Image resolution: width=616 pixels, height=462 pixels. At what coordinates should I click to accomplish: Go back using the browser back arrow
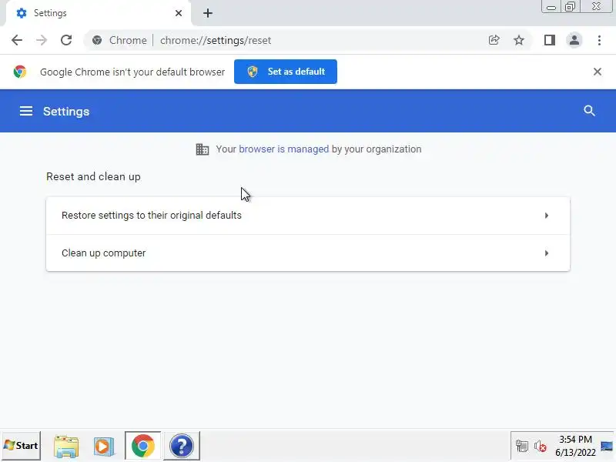[17, 40]
